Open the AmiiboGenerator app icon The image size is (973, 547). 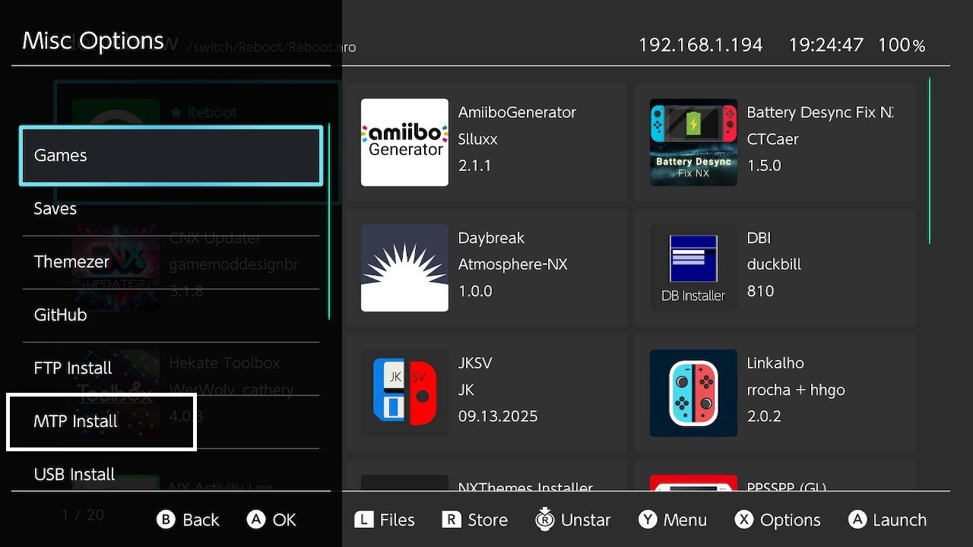click(404, 142)
